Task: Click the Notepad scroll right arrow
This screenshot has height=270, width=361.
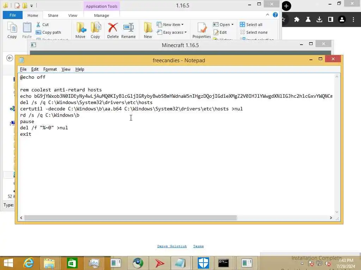Action: tap(331, 218)
